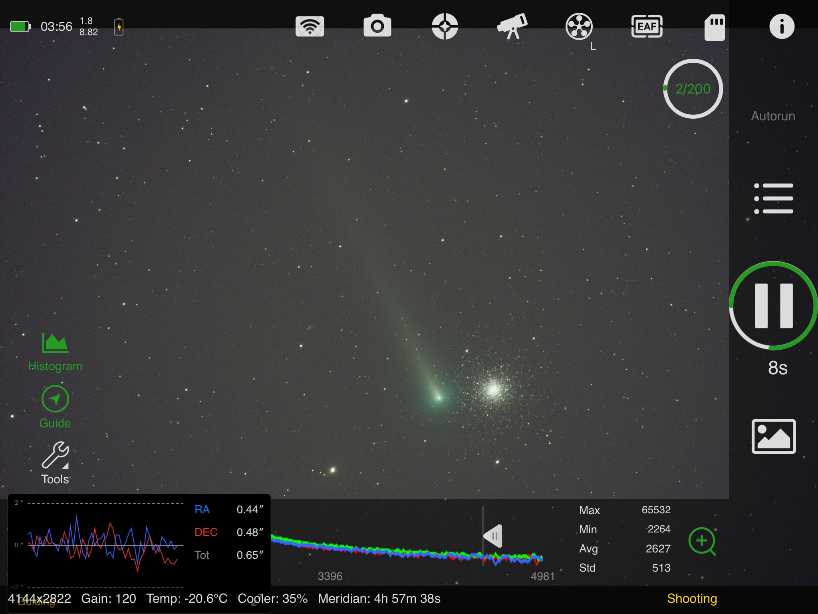The image size is (818, 614).
Task: Click the Tot 0.65" value
Action: click(250, 555)
